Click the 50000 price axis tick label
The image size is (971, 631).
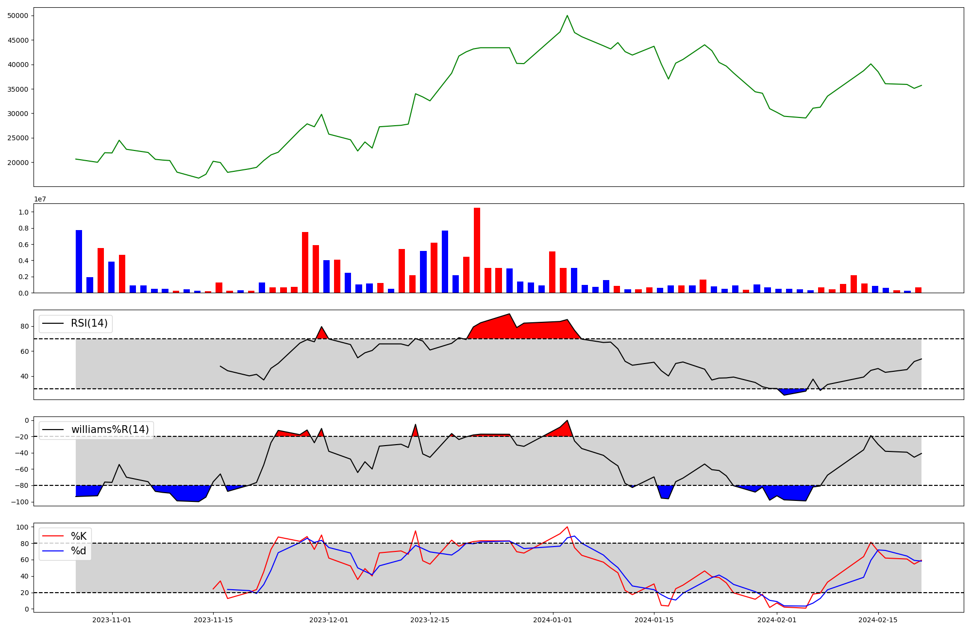[18, 16]
